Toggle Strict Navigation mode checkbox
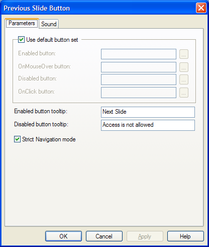209x247 pixels. (x=17, y=139)
